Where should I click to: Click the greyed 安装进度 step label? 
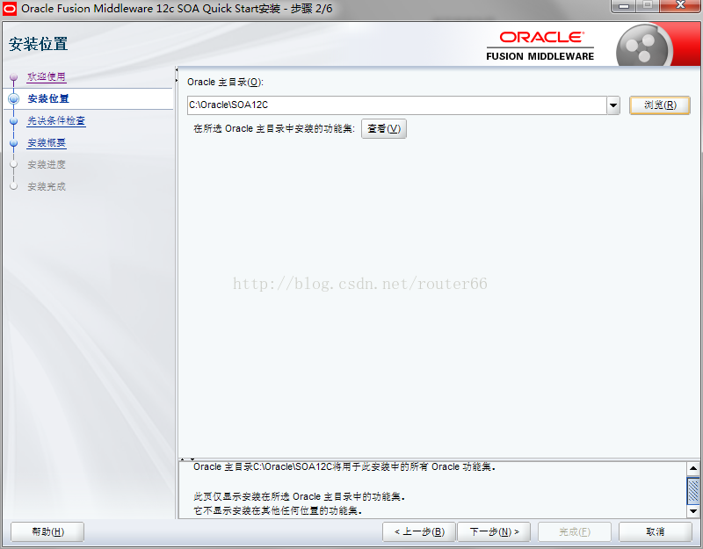click(47, 164)
